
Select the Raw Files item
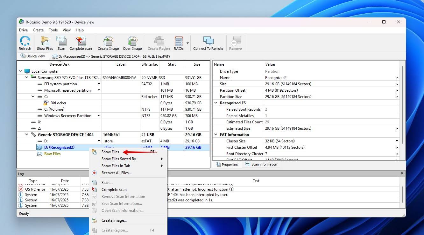tap(52, 154)
